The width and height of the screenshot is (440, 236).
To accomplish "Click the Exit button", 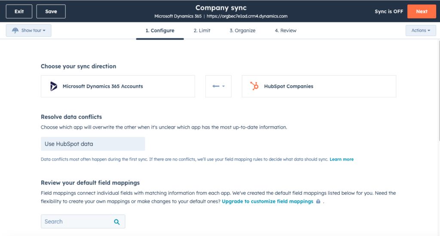I will 19,12.
